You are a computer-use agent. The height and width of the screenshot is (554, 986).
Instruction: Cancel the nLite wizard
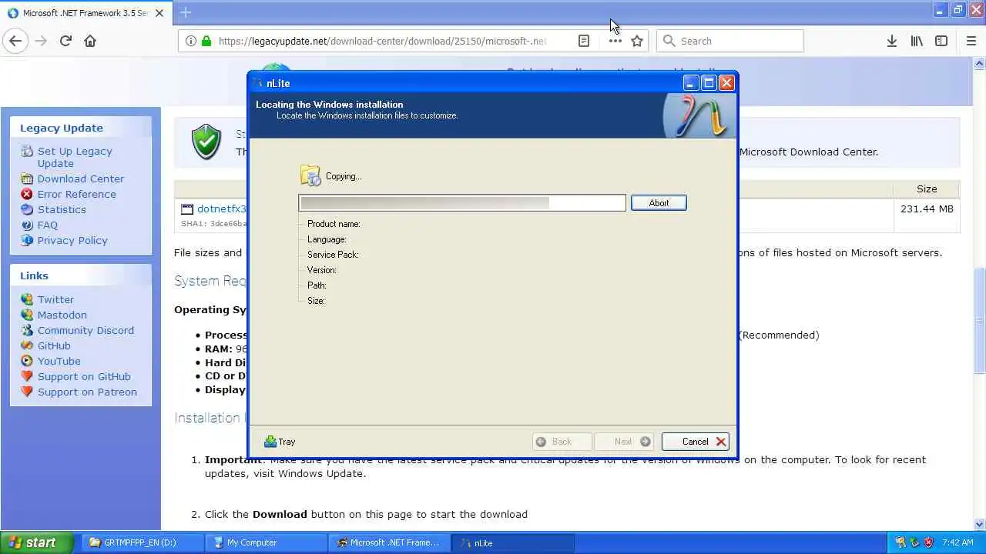click(695, 442)
